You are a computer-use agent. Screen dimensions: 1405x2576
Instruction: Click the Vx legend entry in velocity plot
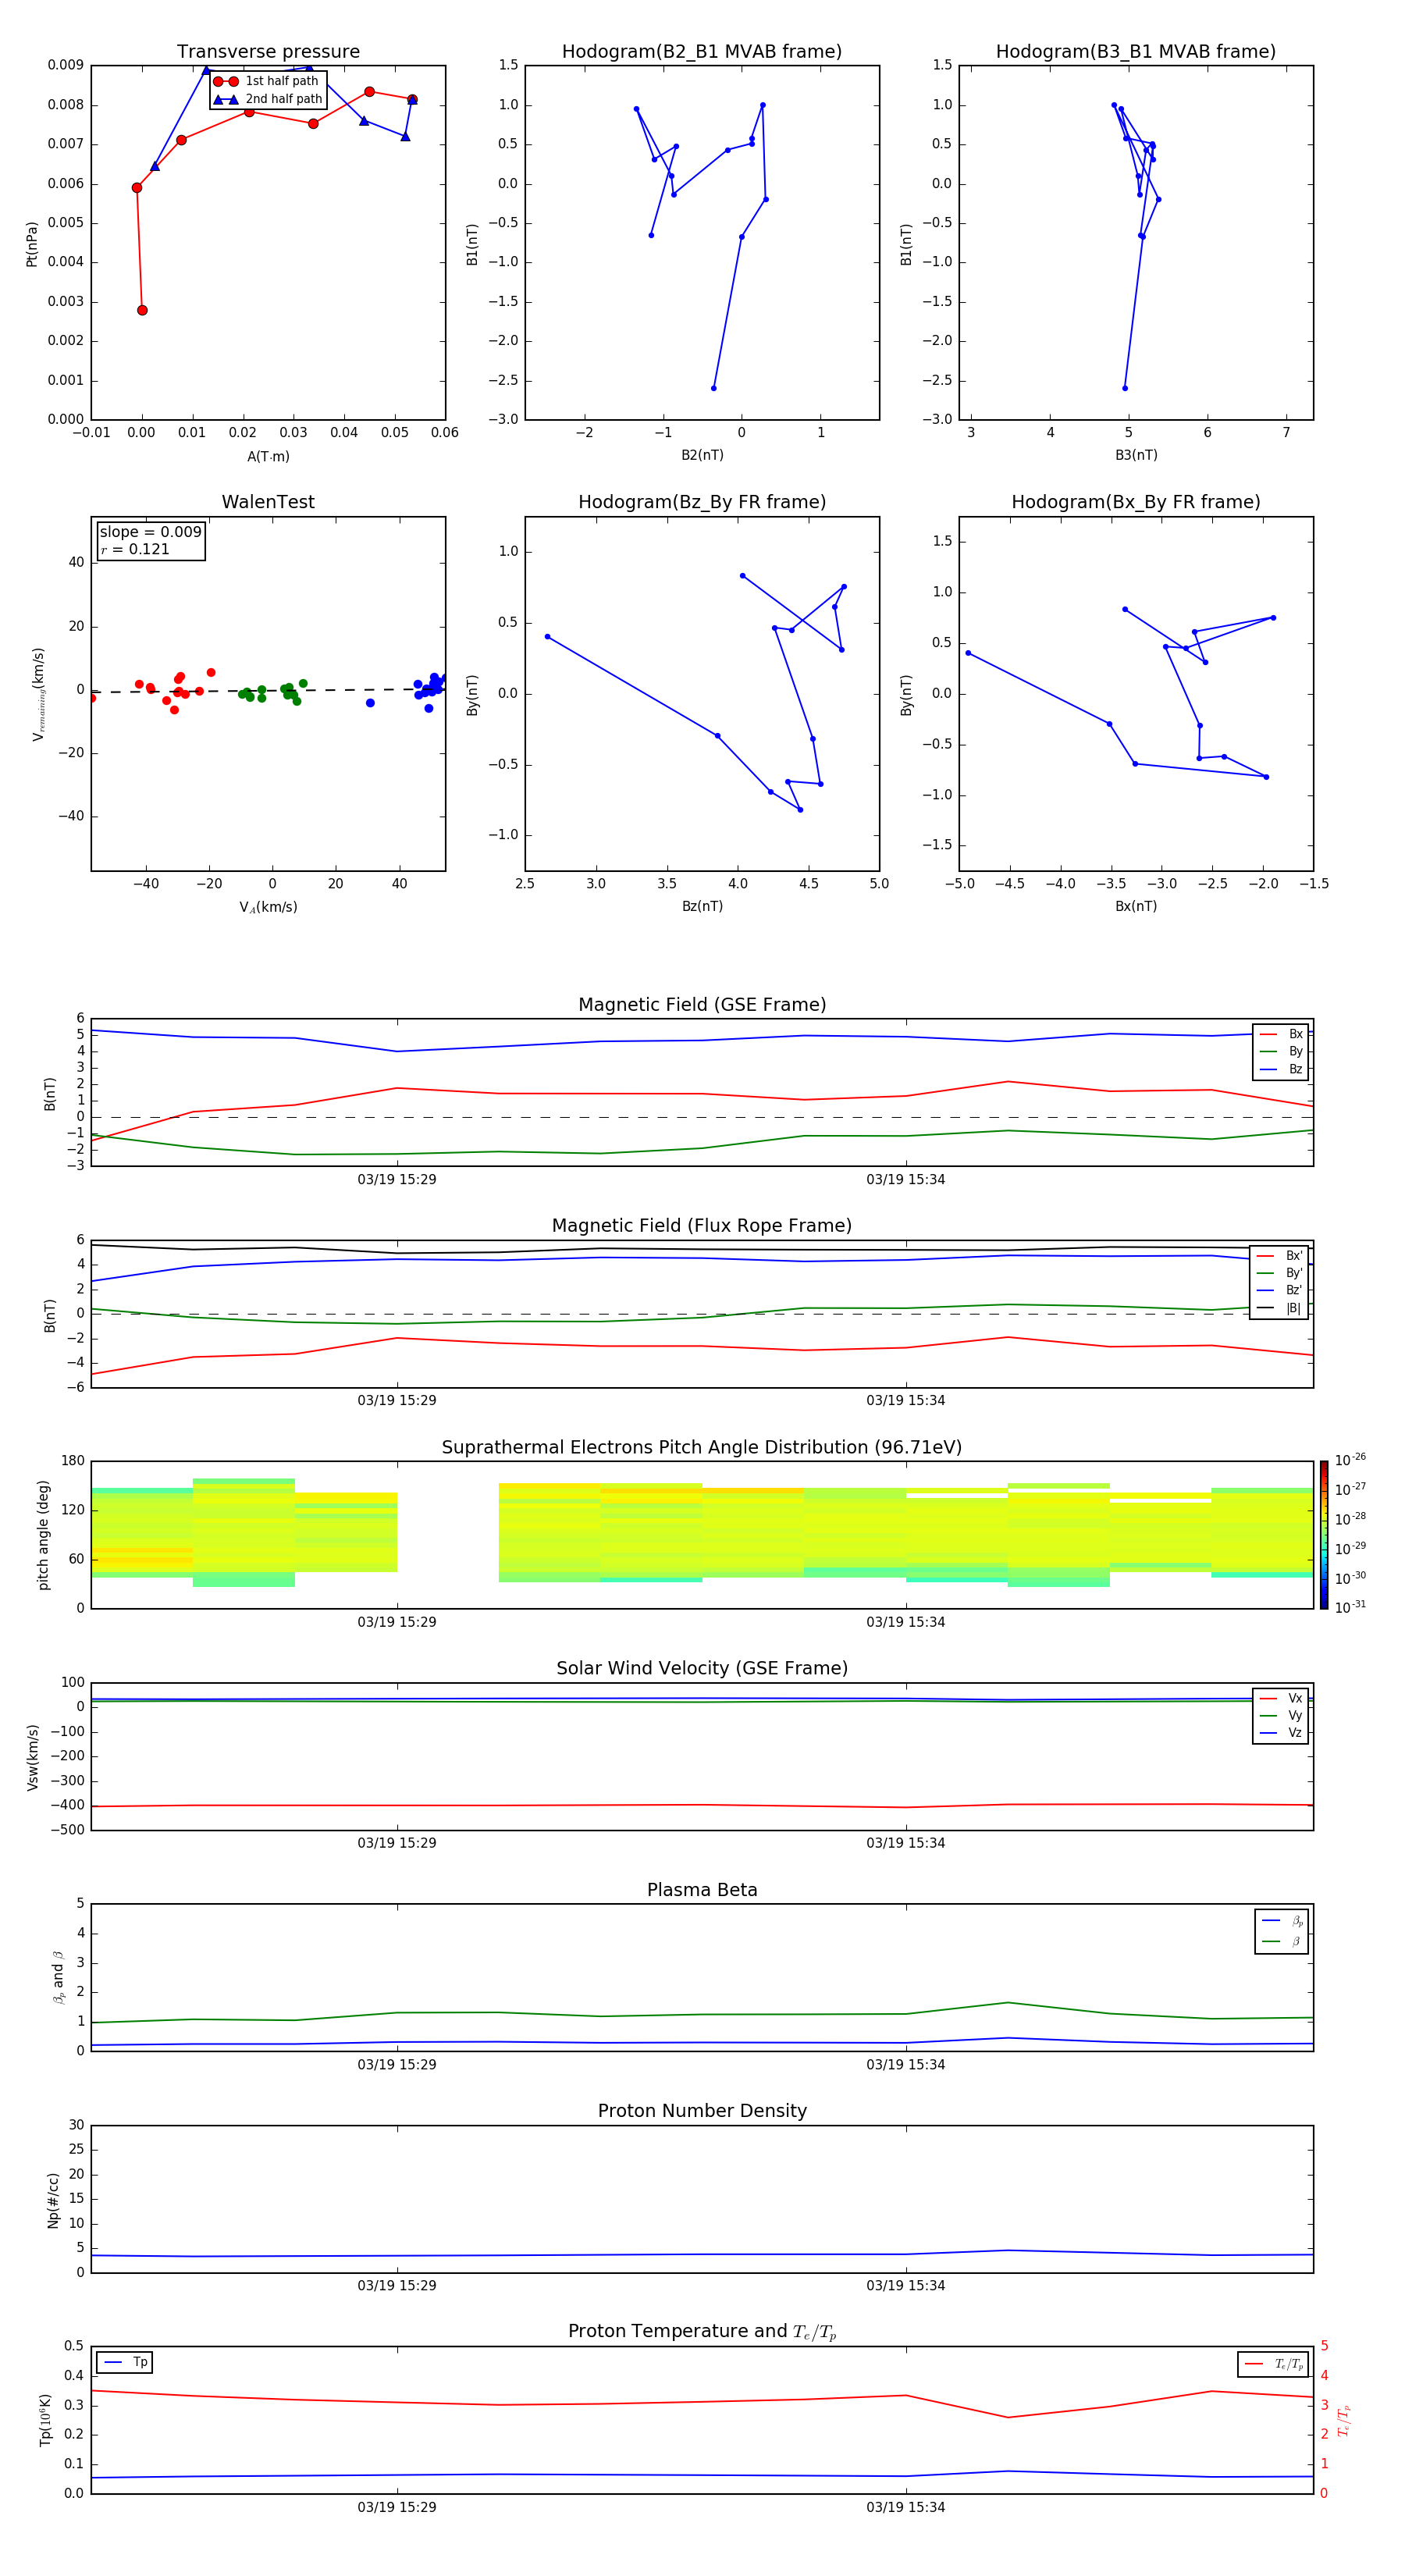[x=1281, y=1698]
